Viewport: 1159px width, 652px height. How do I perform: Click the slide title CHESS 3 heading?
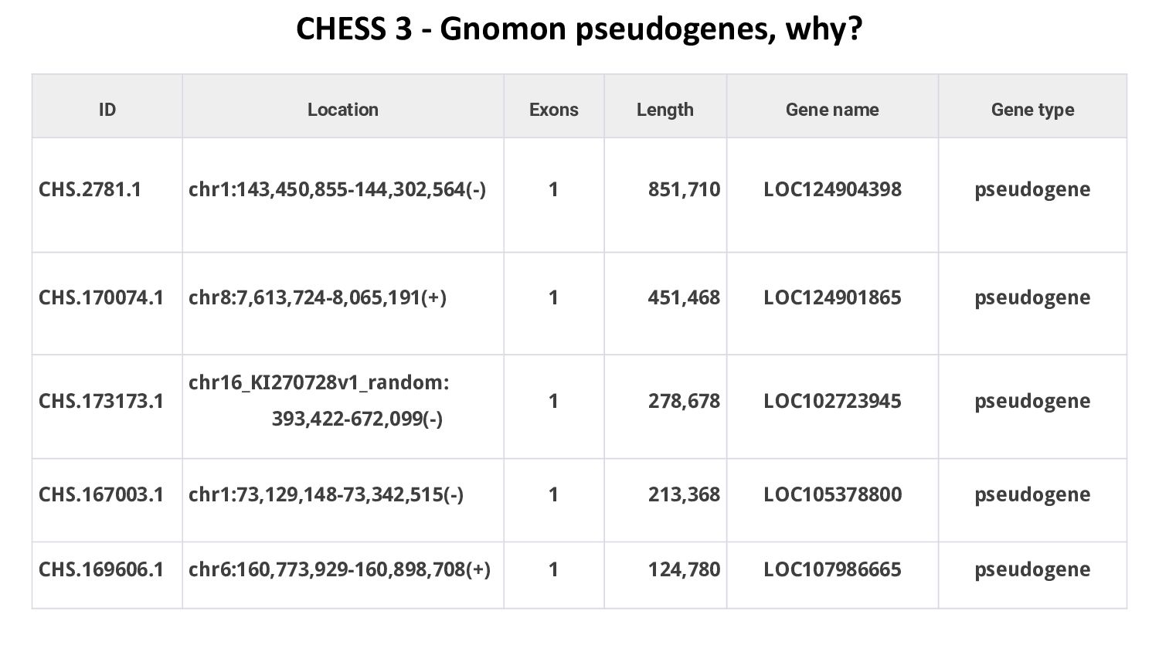coord(579,30)
